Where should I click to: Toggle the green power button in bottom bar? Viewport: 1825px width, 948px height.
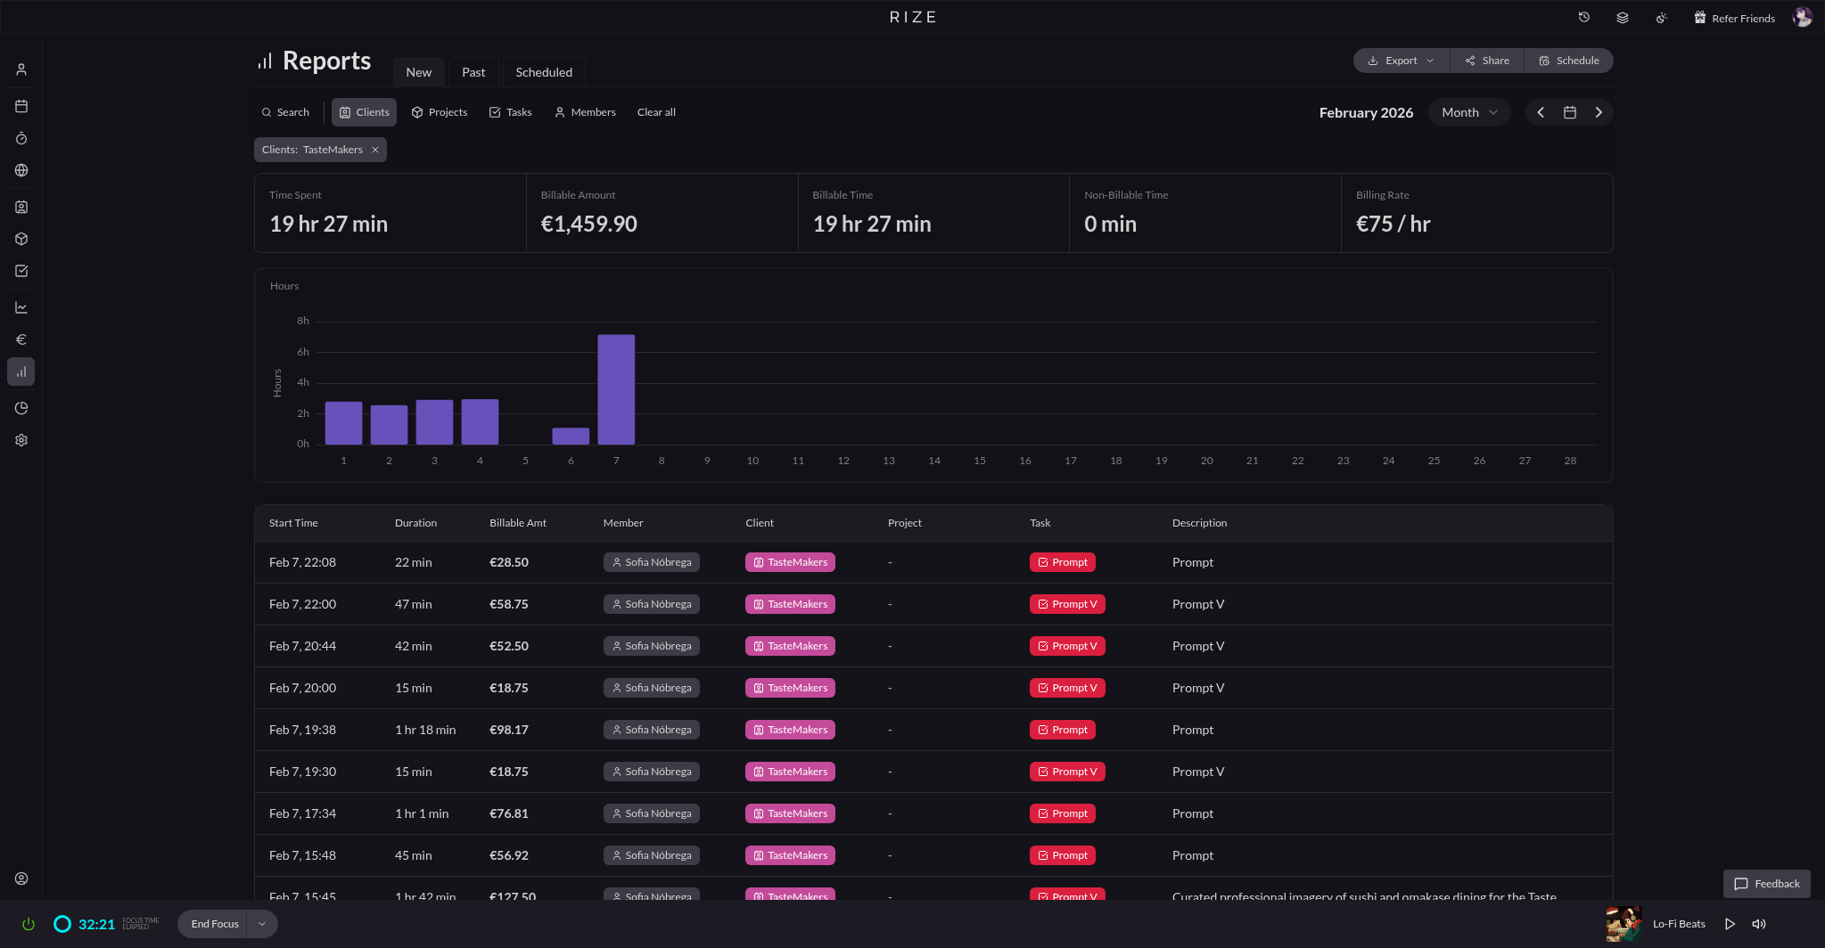(29, 924)
